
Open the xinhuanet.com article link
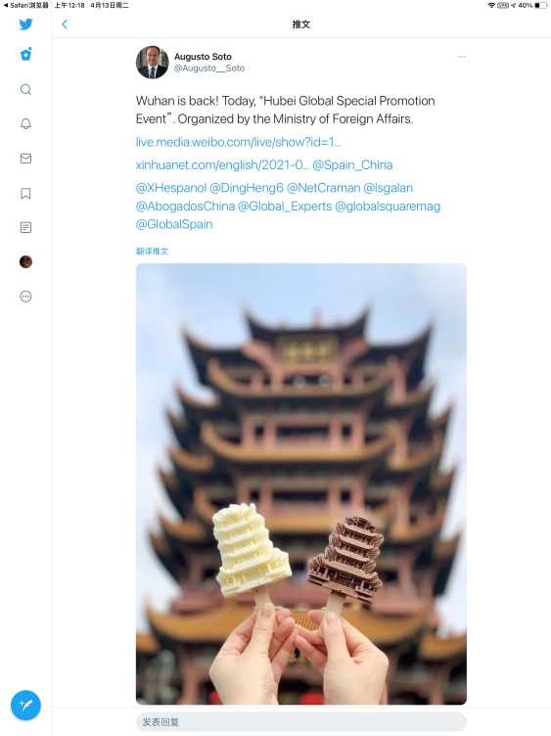pyautogui.click(x=223, y=165)
